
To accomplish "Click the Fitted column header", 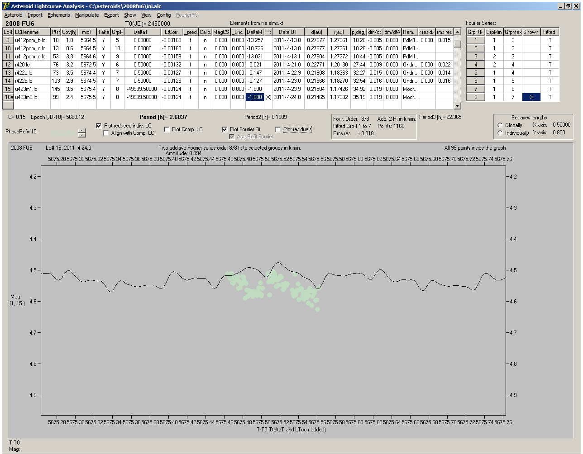I will 549,32.
